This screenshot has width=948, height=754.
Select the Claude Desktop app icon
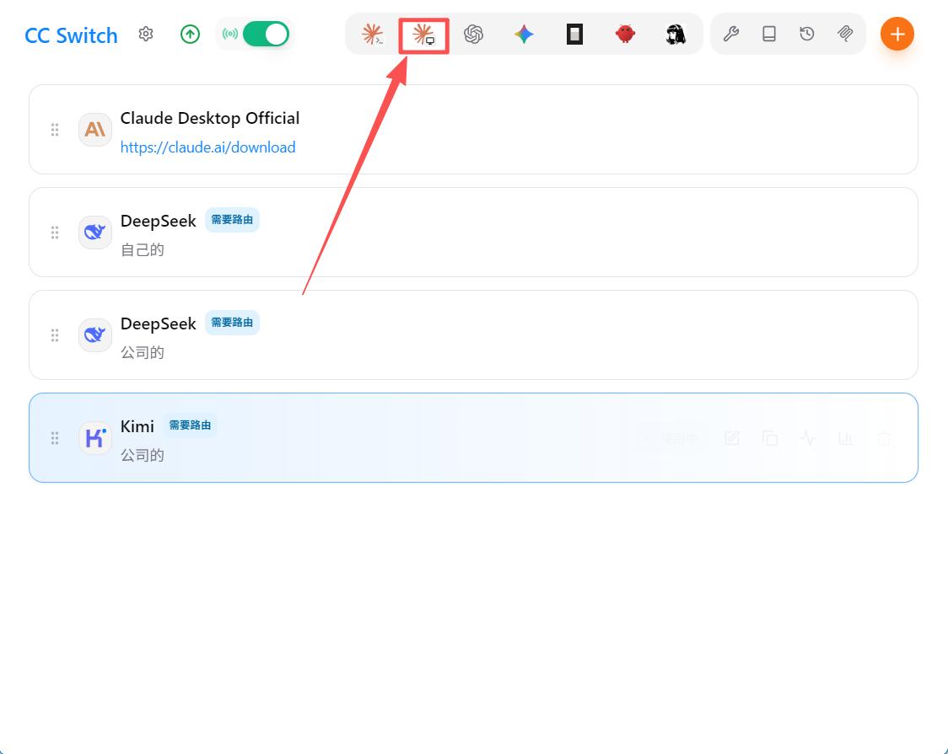point(423,35)
